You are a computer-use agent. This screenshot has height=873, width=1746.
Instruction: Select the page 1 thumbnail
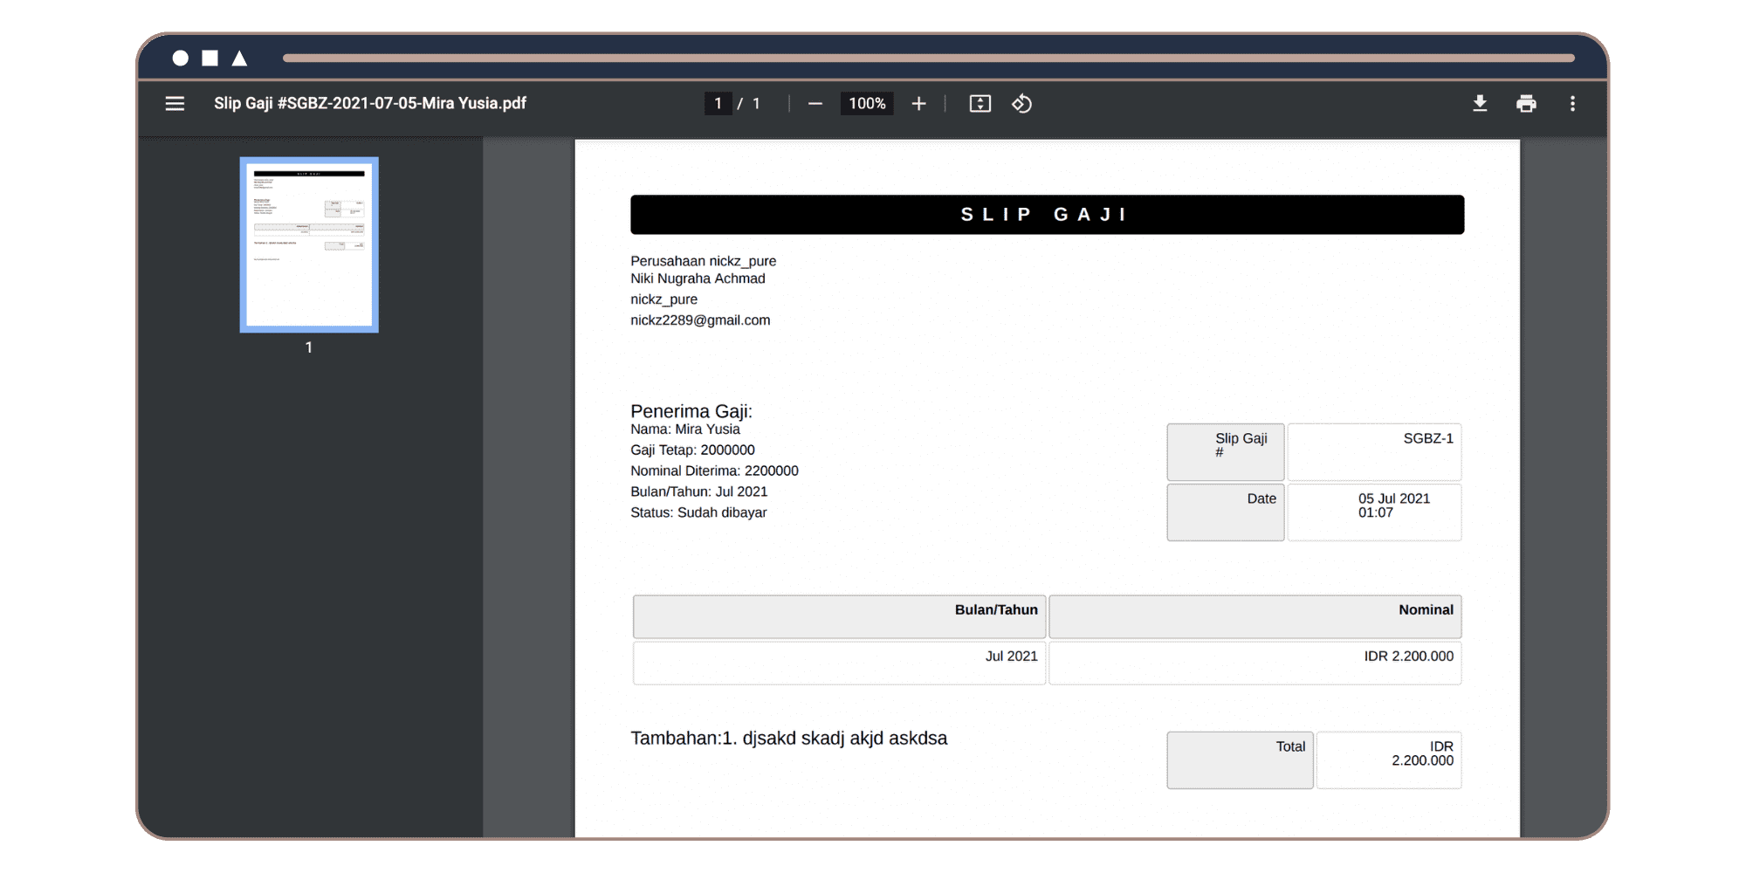point(309,245)
